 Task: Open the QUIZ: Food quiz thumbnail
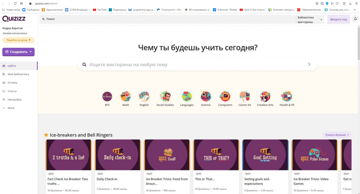pos(167,155)
